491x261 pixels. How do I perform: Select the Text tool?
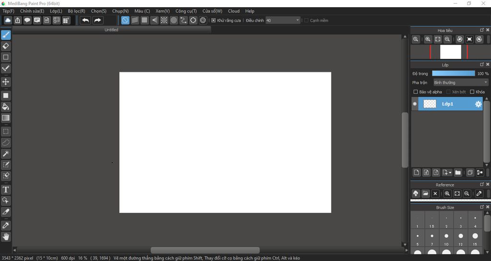pos(6,190)
